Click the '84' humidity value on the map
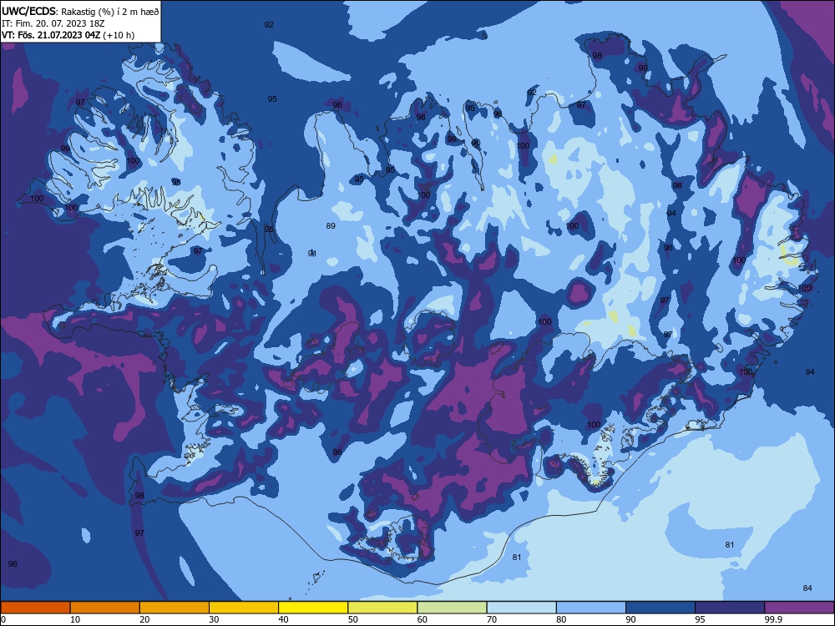835x626 pixels. tap(807, 588)
